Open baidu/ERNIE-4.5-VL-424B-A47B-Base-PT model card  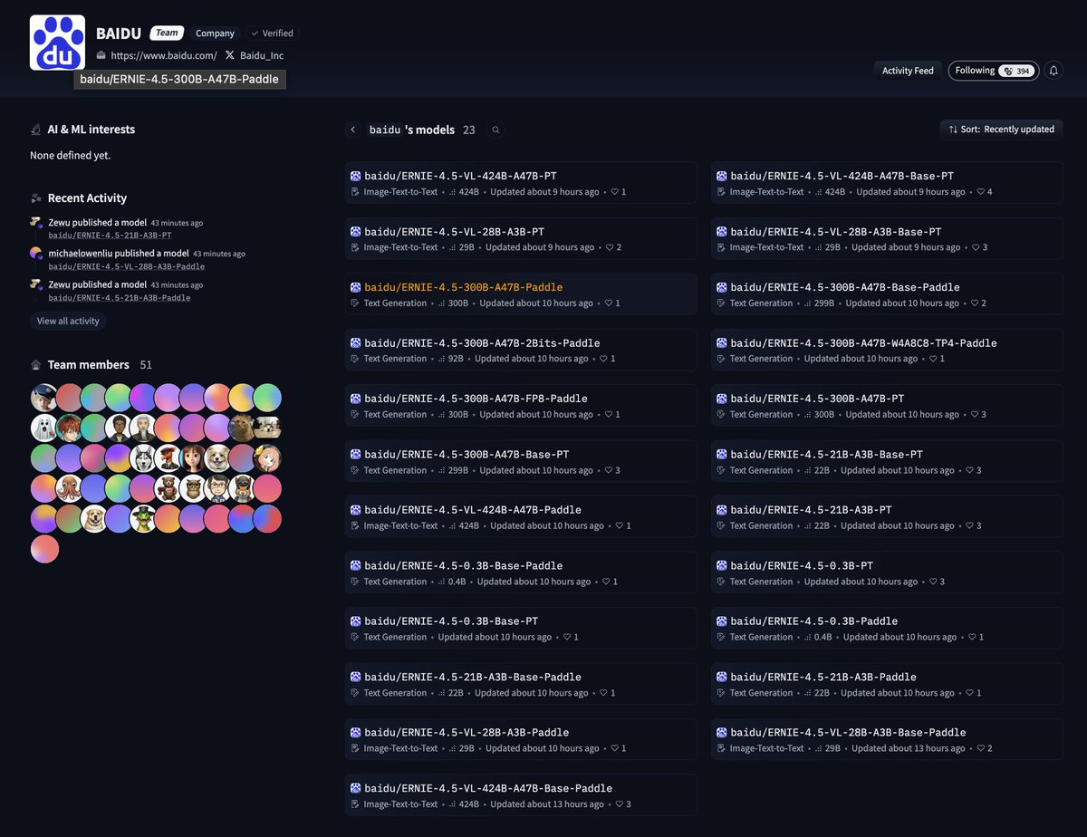pos(887,183)
